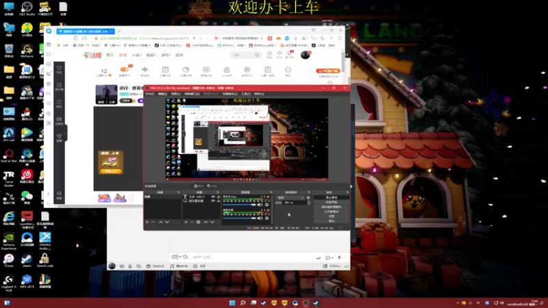The width and height of the screenshot is (548, 308).
Task: Lock the display capture source in OBS
Action: [x=219, y=201]
